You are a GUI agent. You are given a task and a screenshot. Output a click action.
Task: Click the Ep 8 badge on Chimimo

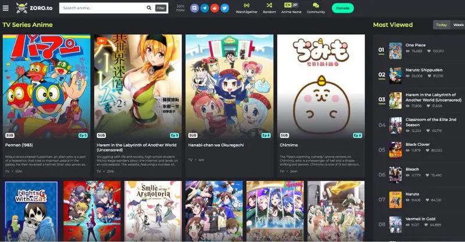click(357, 136)
